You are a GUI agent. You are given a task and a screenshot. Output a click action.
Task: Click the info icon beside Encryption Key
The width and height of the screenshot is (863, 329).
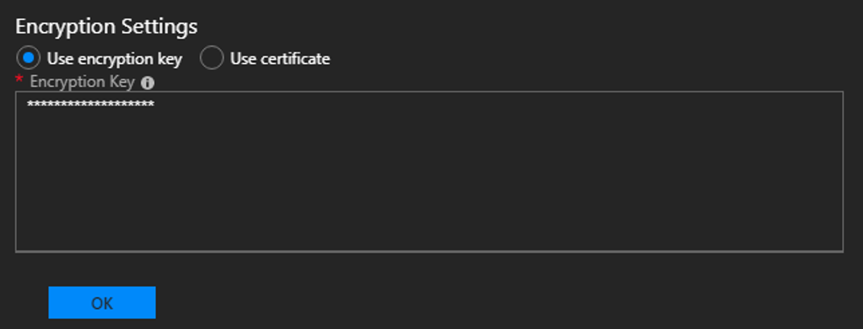[x=148, y=83]
